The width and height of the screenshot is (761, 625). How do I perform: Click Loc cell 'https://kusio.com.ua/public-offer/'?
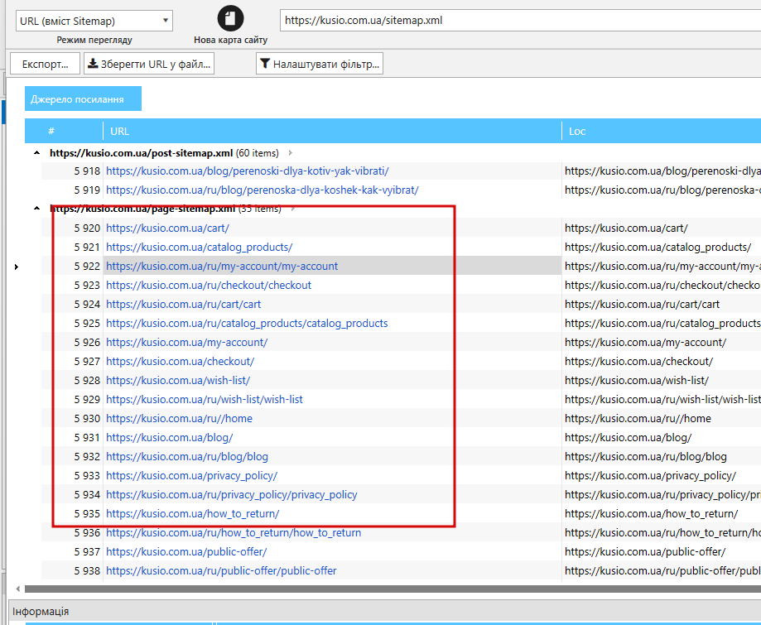pos(645,551)
